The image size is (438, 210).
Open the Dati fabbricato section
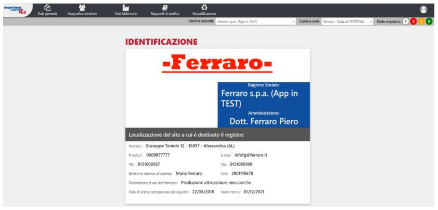click(x=125, y=10)
